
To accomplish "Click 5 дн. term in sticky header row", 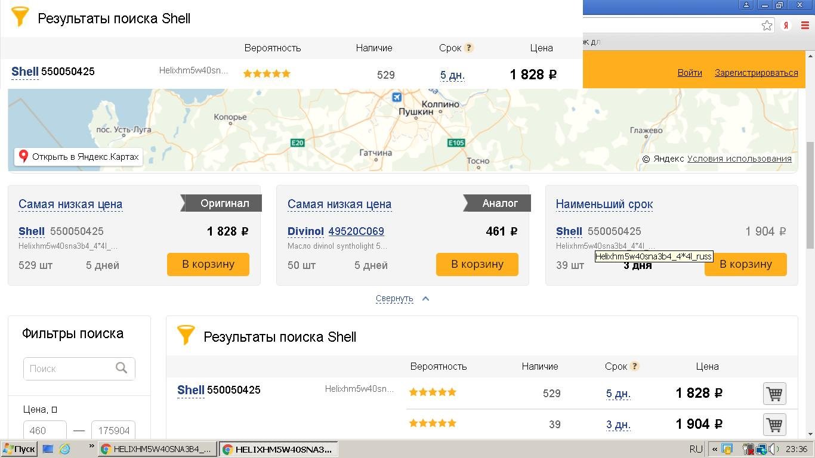I will click(x=452, y=75).
